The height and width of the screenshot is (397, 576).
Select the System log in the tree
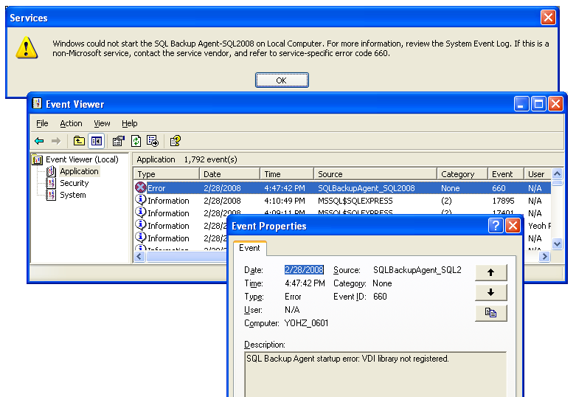point(72,195)
